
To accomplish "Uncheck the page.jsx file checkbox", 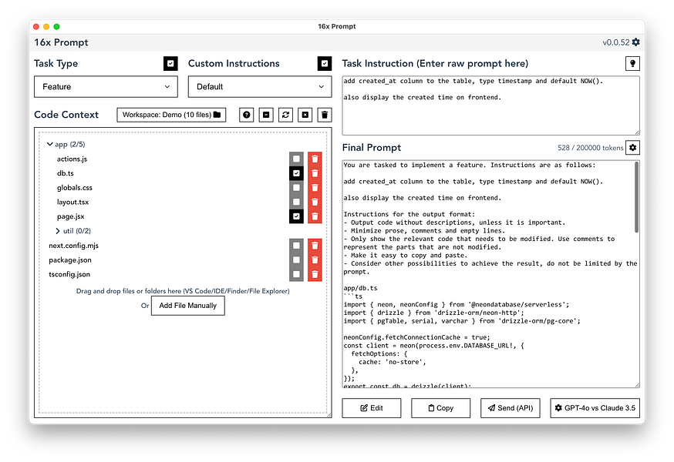I will (296, 216).
